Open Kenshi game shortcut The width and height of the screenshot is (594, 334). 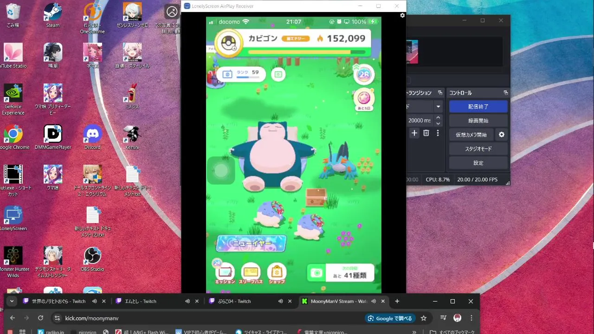132,137
